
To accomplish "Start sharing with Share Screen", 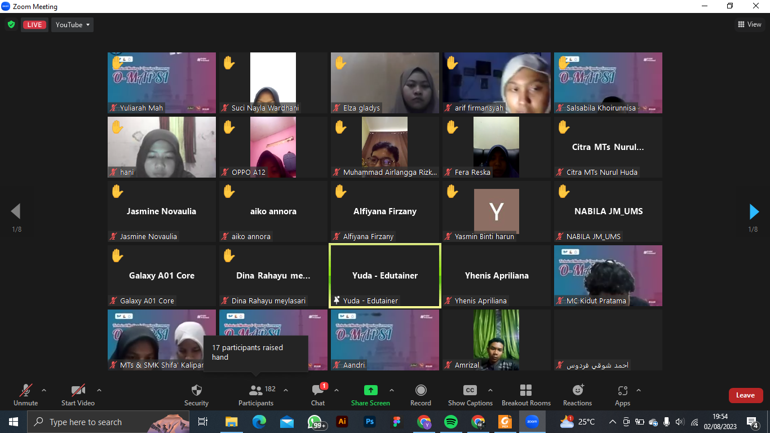I will coord(370,395).
